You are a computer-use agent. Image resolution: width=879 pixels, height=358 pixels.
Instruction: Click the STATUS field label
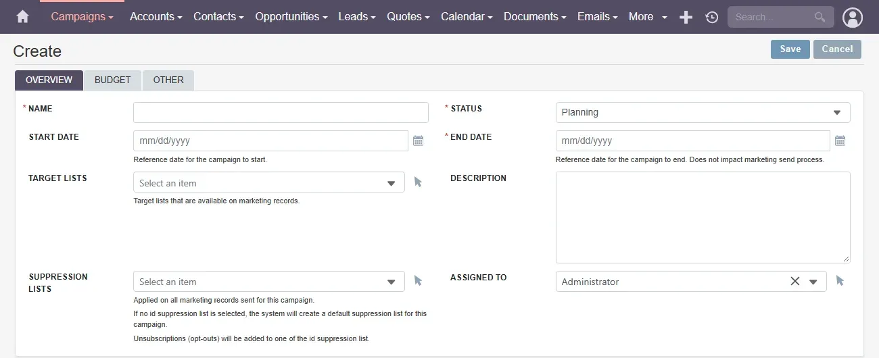(x=467, y=108)
